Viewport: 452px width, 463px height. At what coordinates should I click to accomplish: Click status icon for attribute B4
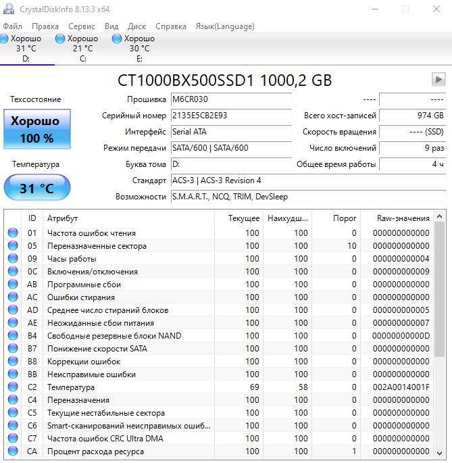tap(13, 335)
